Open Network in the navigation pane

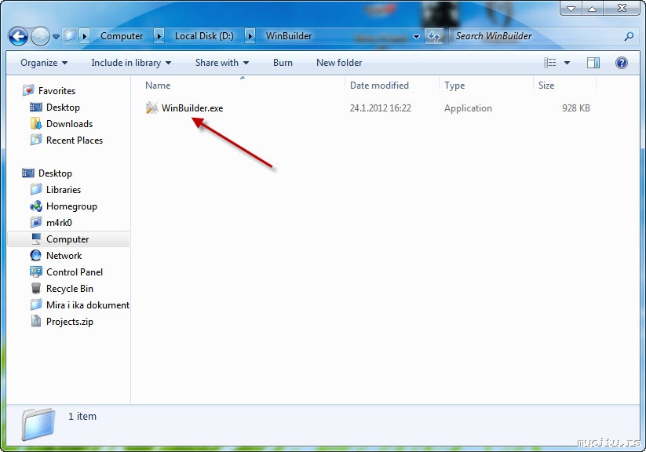click(64, 256)
